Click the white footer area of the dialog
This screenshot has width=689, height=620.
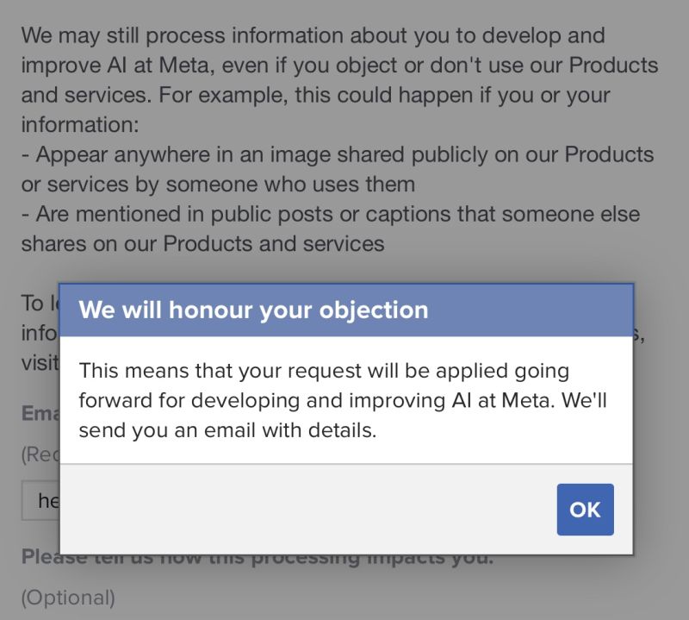pyautogui.click(x=258, y=510)
